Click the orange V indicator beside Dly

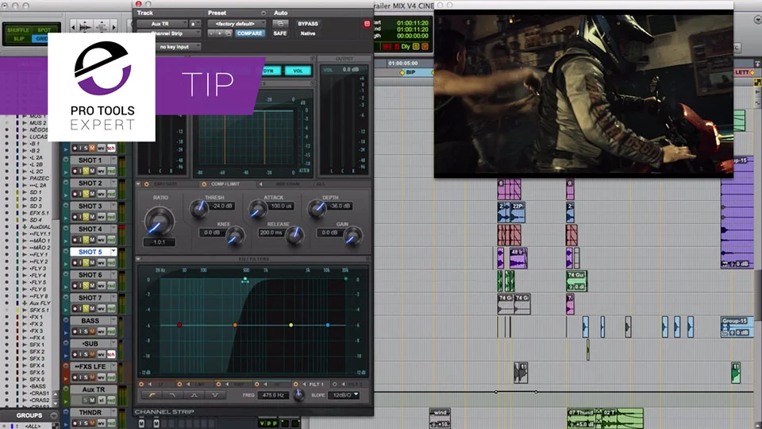tap(425, 47)
